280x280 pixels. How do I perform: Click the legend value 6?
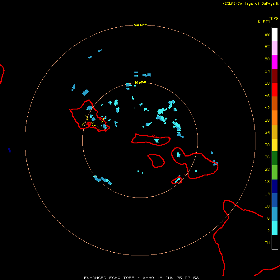(268, 218)
